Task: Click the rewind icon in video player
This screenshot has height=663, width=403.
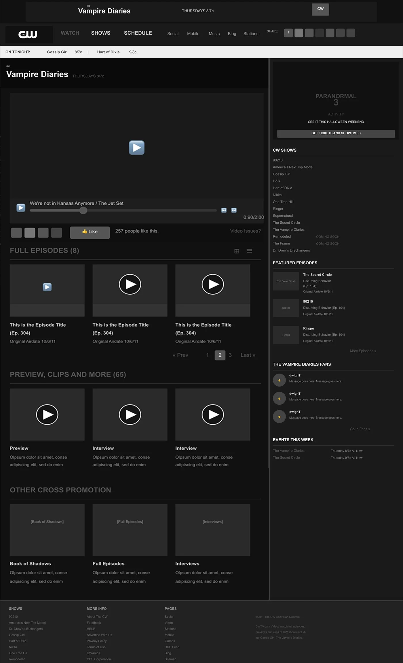Action: coord(224,210)
